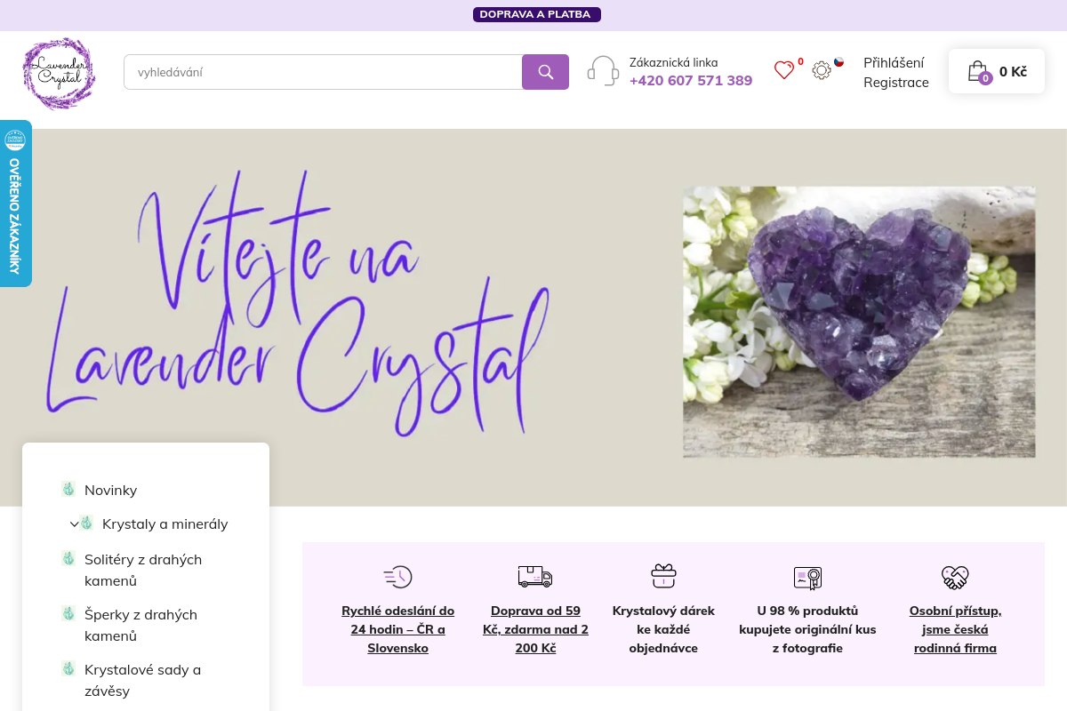Open the Doprava a platba banner link
Screen dimensions: 1067x711
[x=537, y=14]
